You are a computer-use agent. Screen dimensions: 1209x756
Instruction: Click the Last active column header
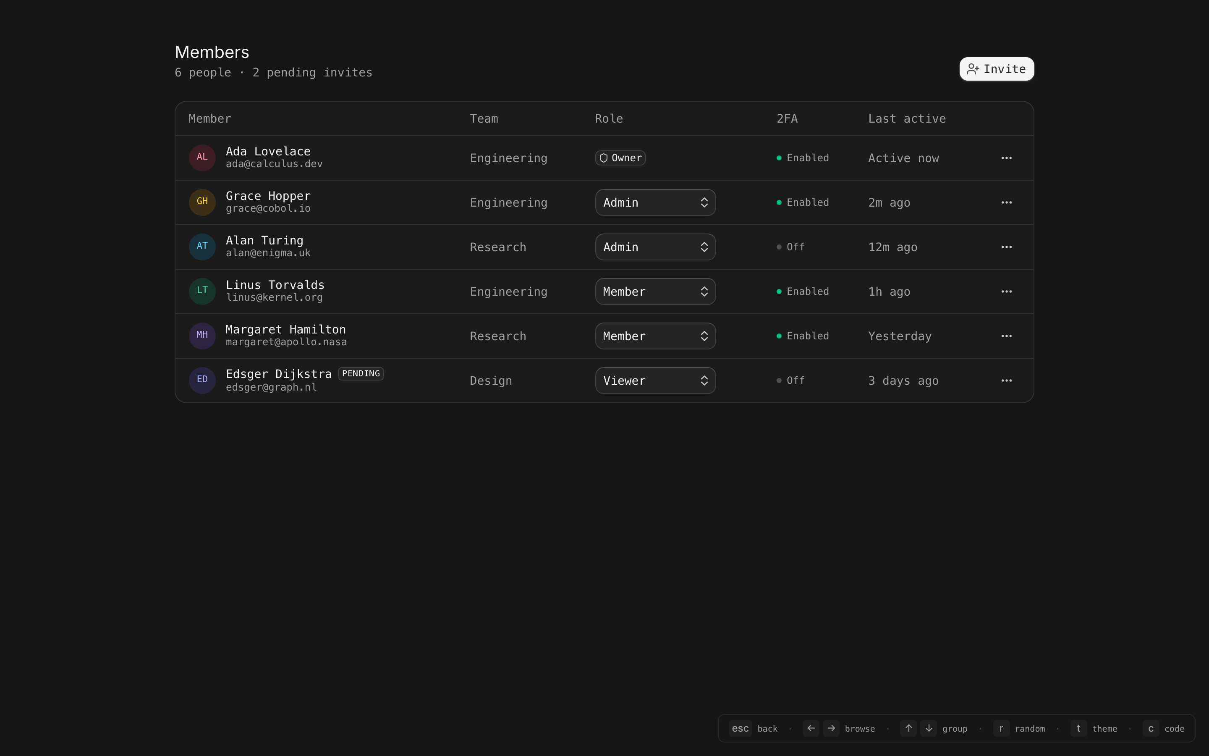907,118
